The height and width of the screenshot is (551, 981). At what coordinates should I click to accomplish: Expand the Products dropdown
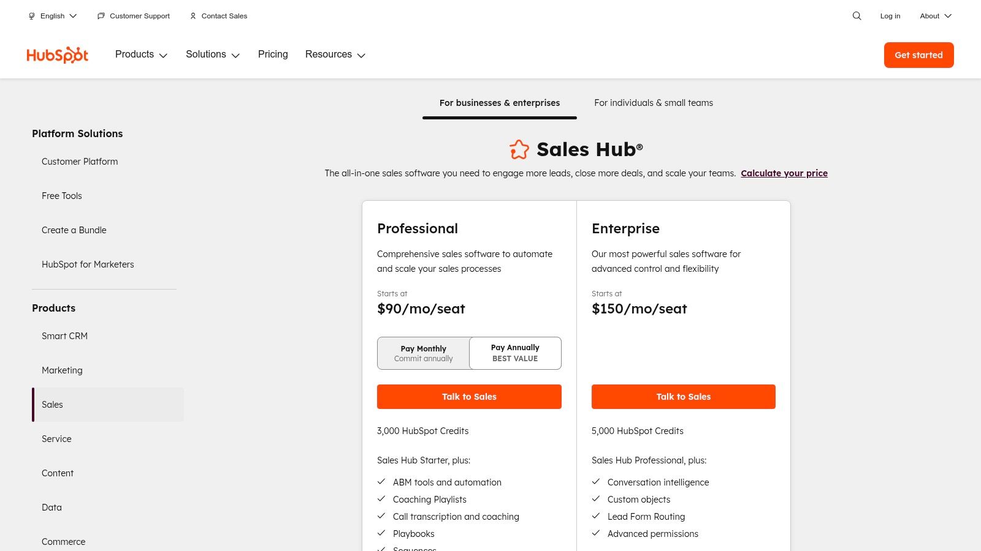coord(141,54)
